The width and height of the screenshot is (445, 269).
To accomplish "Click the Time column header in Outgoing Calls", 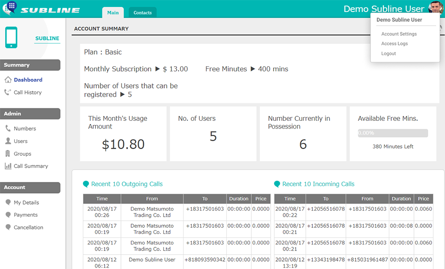I will 102,199.
